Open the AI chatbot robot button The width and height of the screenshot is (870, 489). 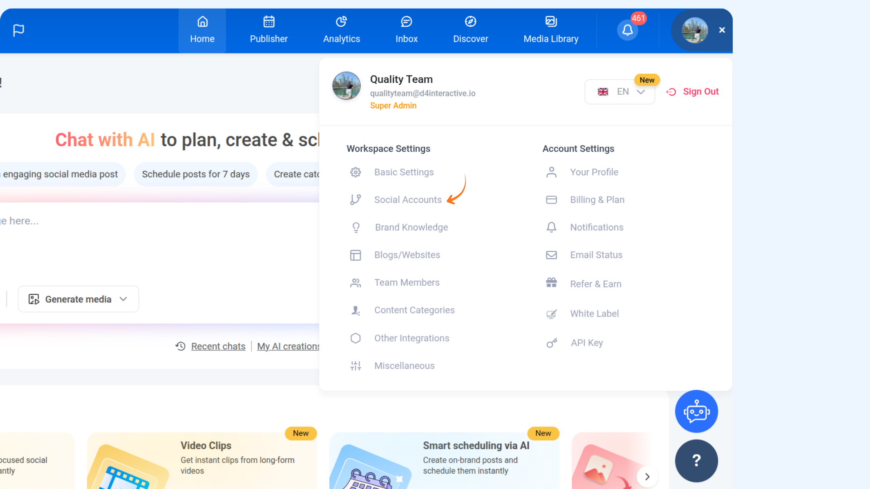(x=696, y=412)
